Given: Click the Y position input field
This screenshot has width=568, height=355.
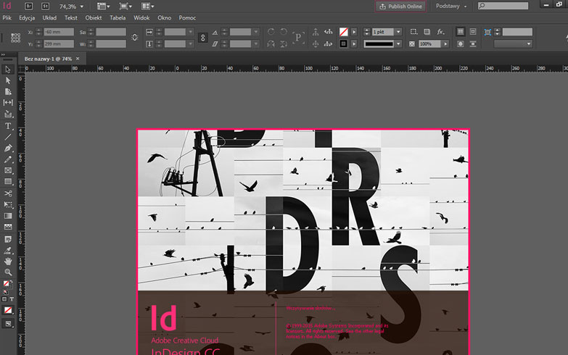Looking at the screenshot, I should pyautogui.click(x=59, y=43).
